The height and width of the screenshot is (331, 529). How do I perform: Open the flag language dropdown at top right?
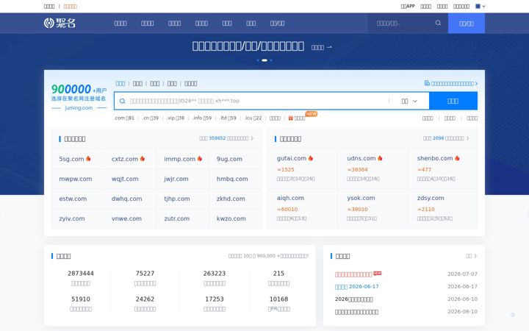coord(480,6)
